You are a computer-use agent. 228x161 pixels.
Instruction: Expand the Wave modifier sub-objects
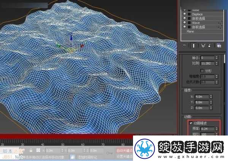click(x=189, y=23)
